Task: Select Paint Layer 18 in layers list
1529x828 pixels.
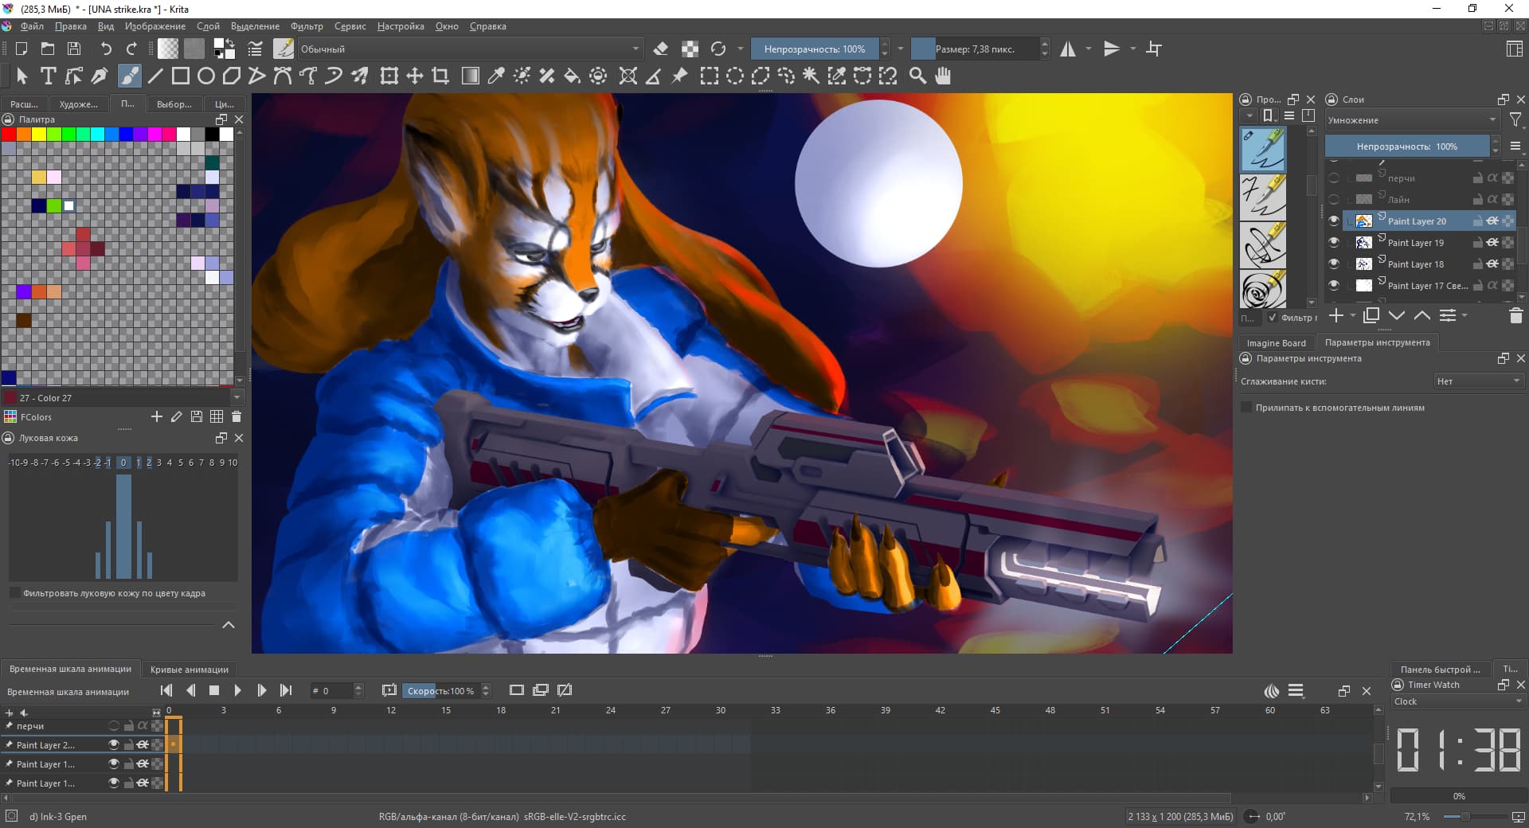Action: coord(1415,264)
